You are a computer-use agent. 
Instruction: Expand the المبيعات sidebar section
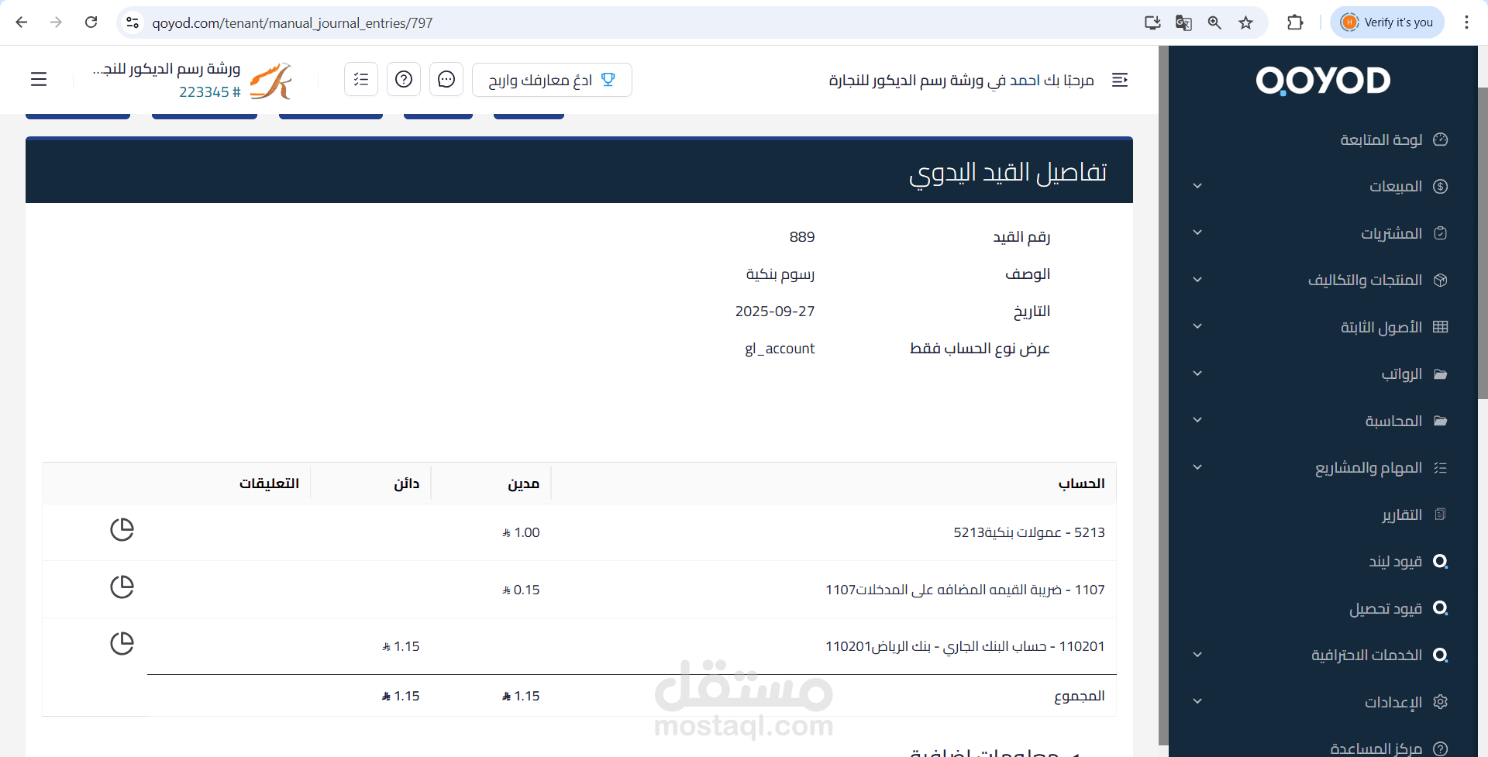point(1197,186)
